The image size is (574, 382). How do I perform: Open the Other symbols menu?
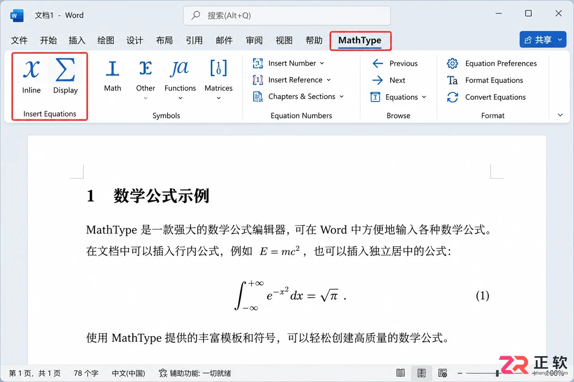145,79
